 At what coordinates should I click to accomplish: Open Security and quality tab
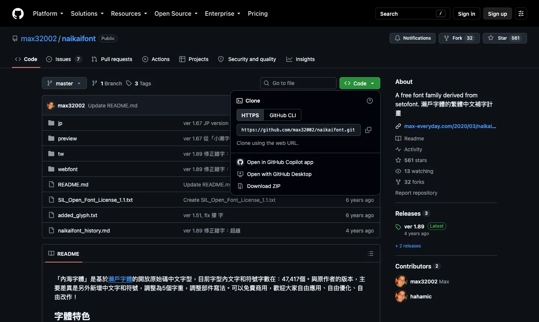(x=247, y=59)
